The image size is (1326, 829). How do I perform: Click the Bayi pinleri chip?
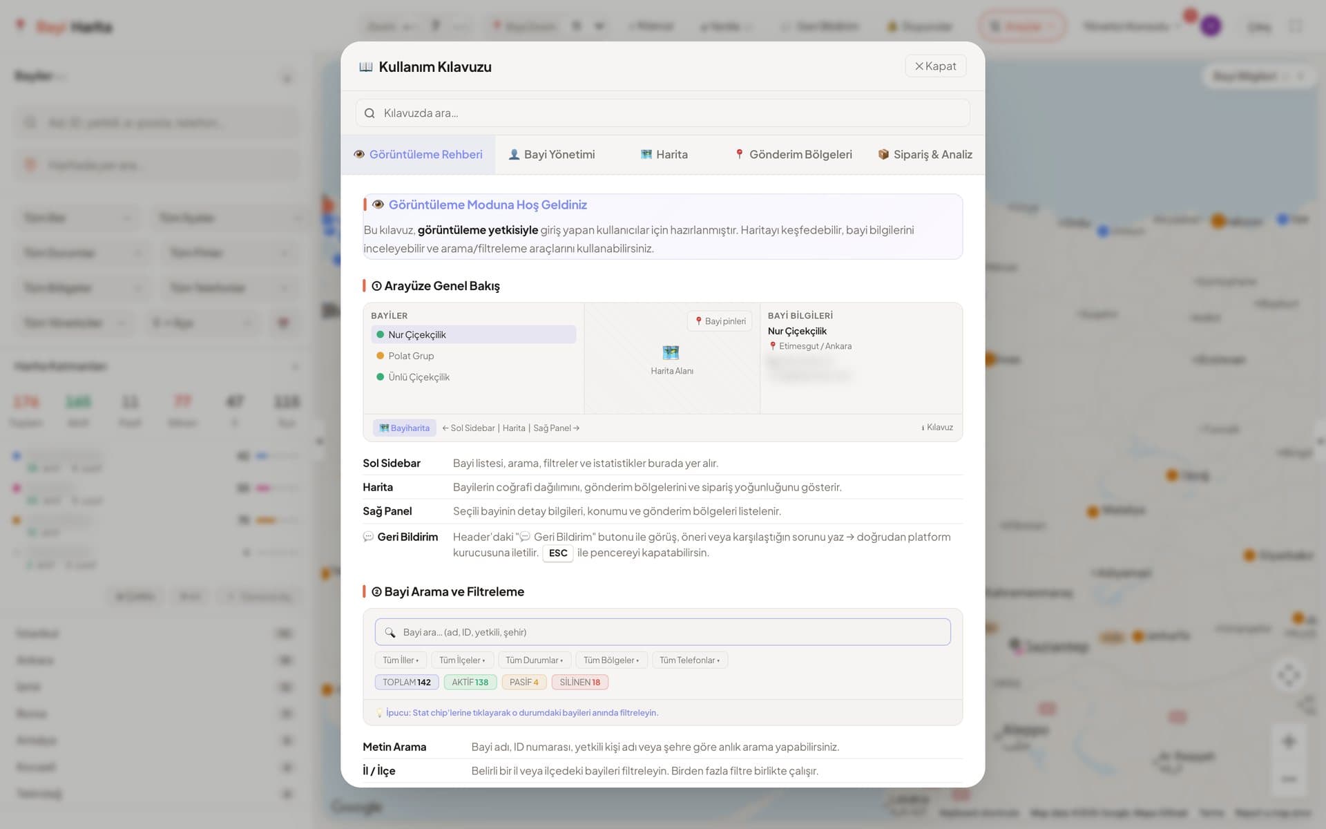point(720,321)
